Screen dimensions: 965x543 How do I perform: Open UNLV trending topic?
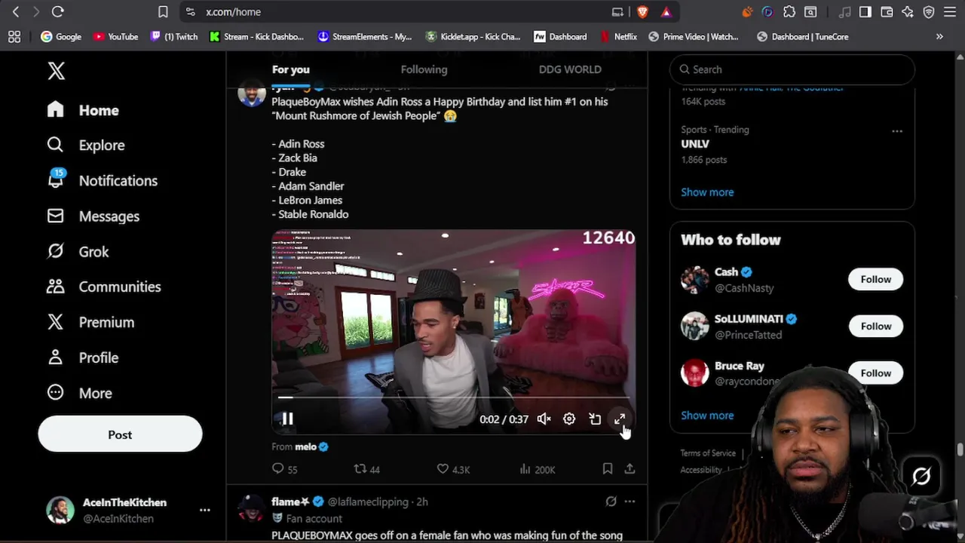coord(695,143)
